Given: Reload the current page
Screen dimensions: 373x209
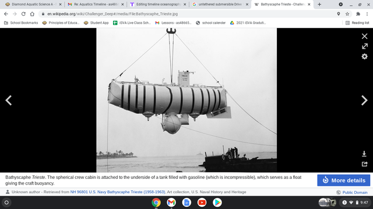Looking at the screenshot, I should [x=23, y=14].
